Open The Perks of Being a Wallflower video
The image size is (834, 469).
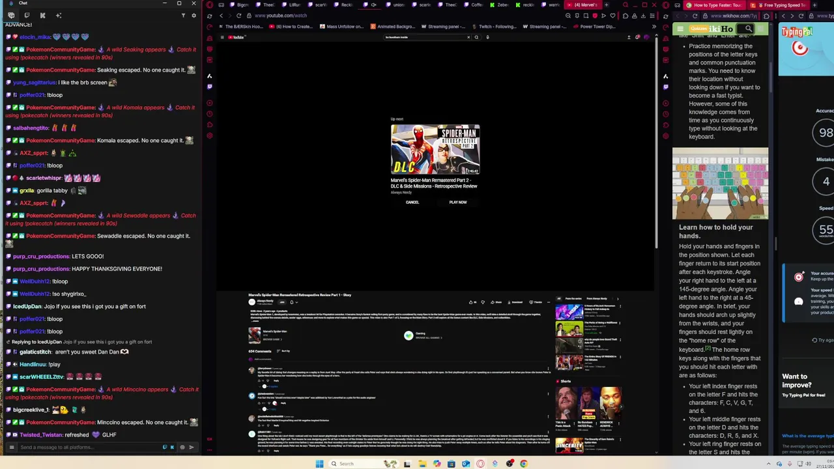point(569,330)
